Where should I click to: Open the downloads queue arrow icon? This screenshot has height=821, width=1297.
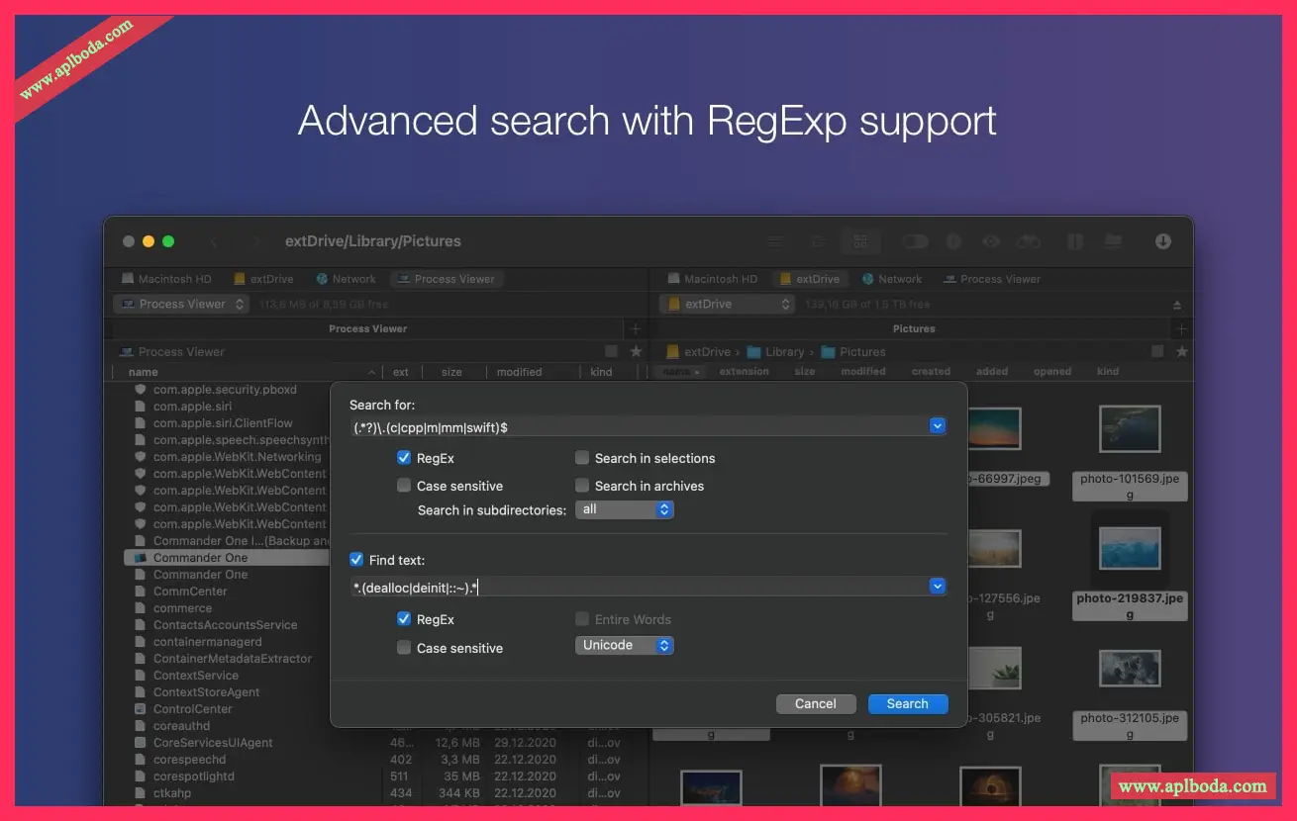(x=1162, y=241)
